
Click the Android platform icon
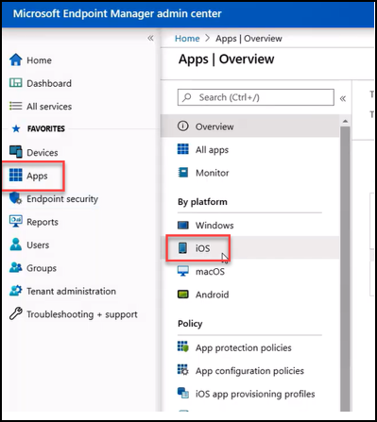pyautogui.click(x=183, y=295)
